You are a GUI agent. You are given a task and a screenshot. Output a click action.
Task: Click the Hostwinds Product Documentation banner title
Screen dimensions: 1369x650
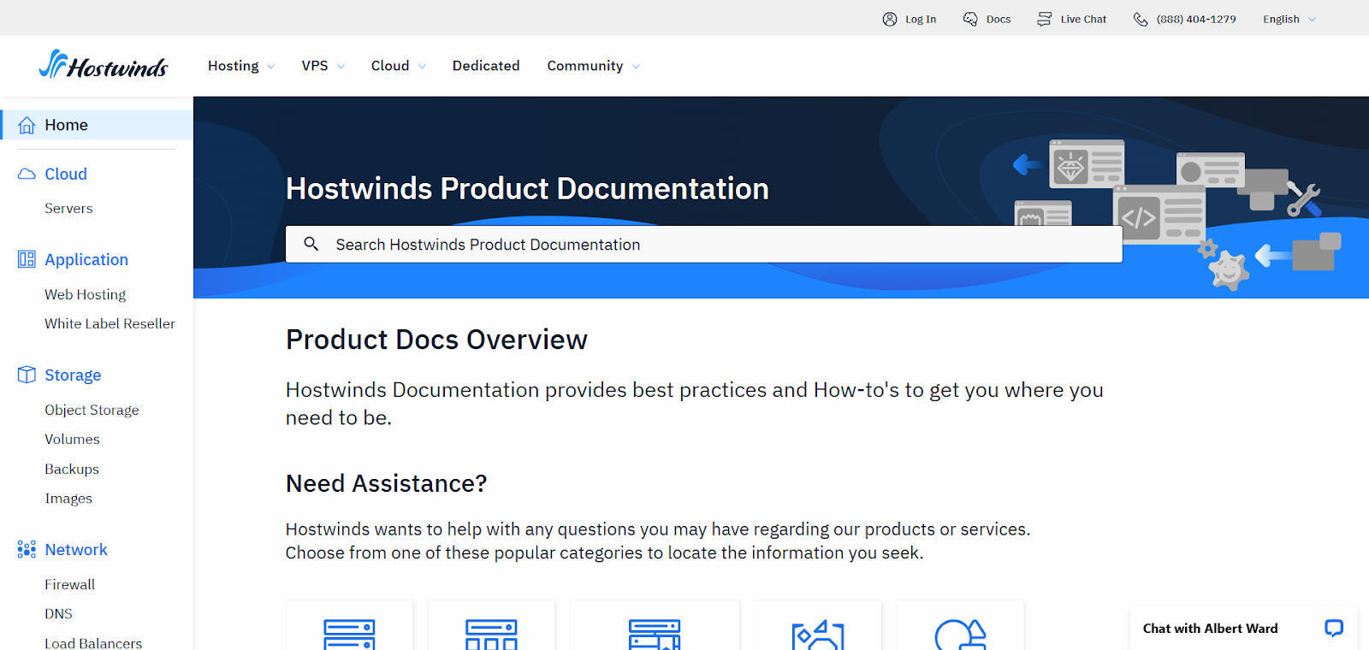pyautogui.click(x=527, y=188)
